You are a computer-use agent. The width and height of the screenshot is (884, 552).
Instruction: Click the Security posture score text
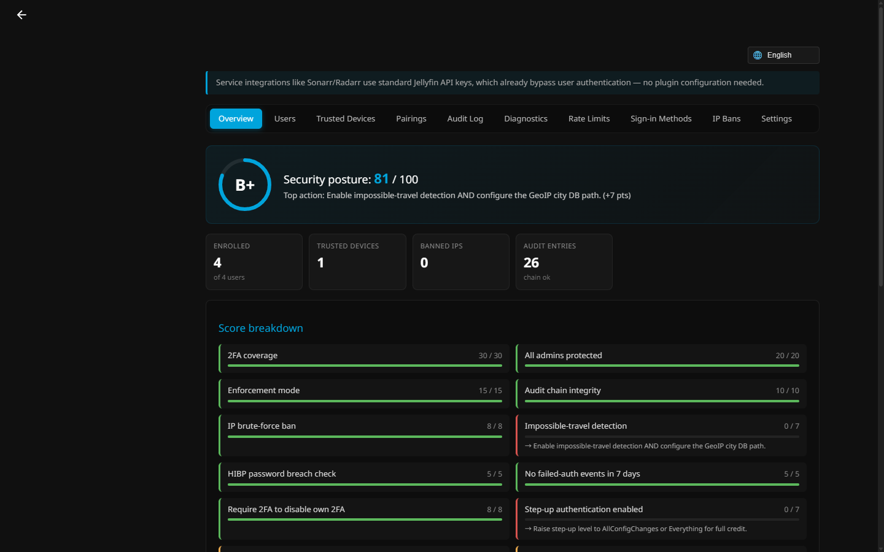[x=351, y=179]
